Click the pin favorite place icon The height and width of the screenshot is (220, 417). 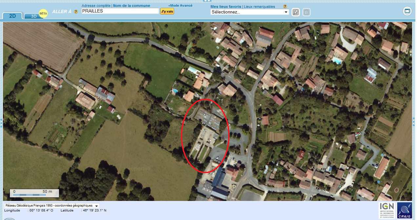pyautogui.click(x=296, y=12)
